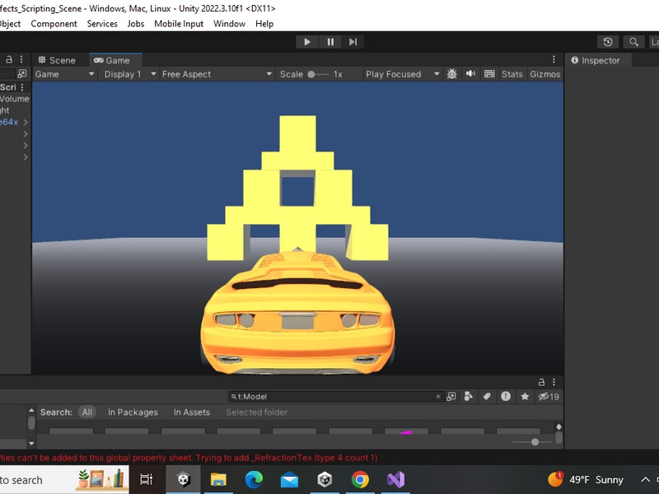659x494 pixels.
Task: Pause playback with the pause button
Action: (329, 42)
